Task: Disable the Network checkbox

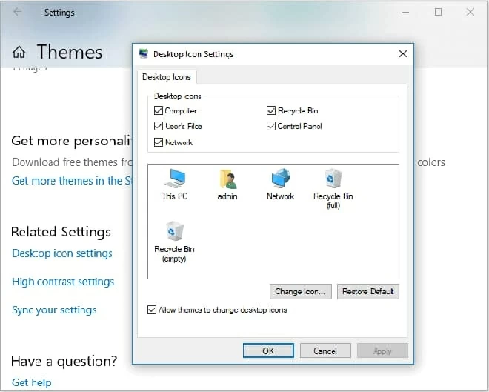Action: point(159,142)
